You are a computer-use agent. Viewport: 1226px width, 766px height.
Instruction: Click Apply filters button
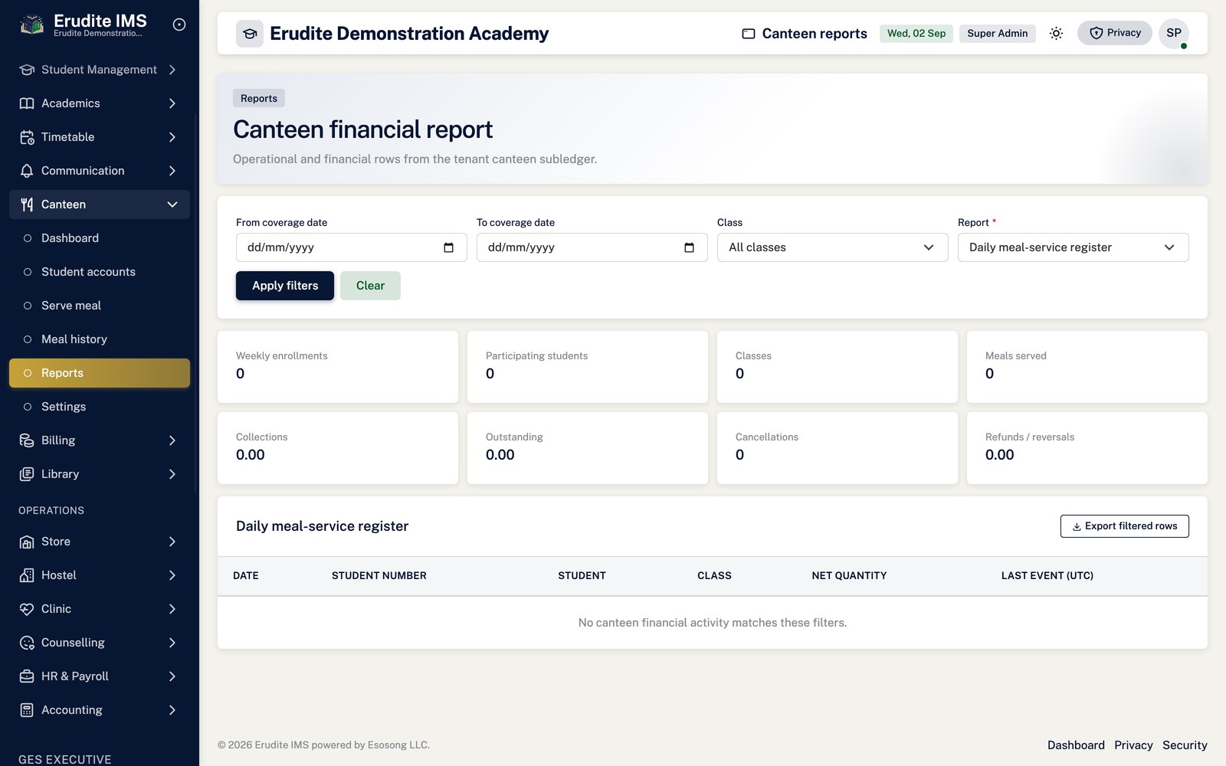[285, 286]
